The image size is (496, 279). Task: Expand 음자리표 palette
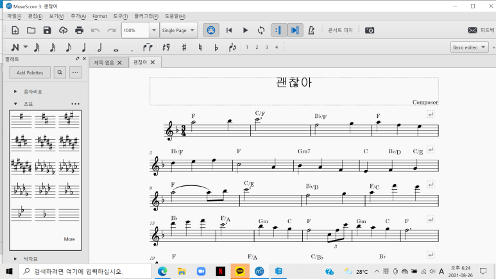click(x=15, y=92)
